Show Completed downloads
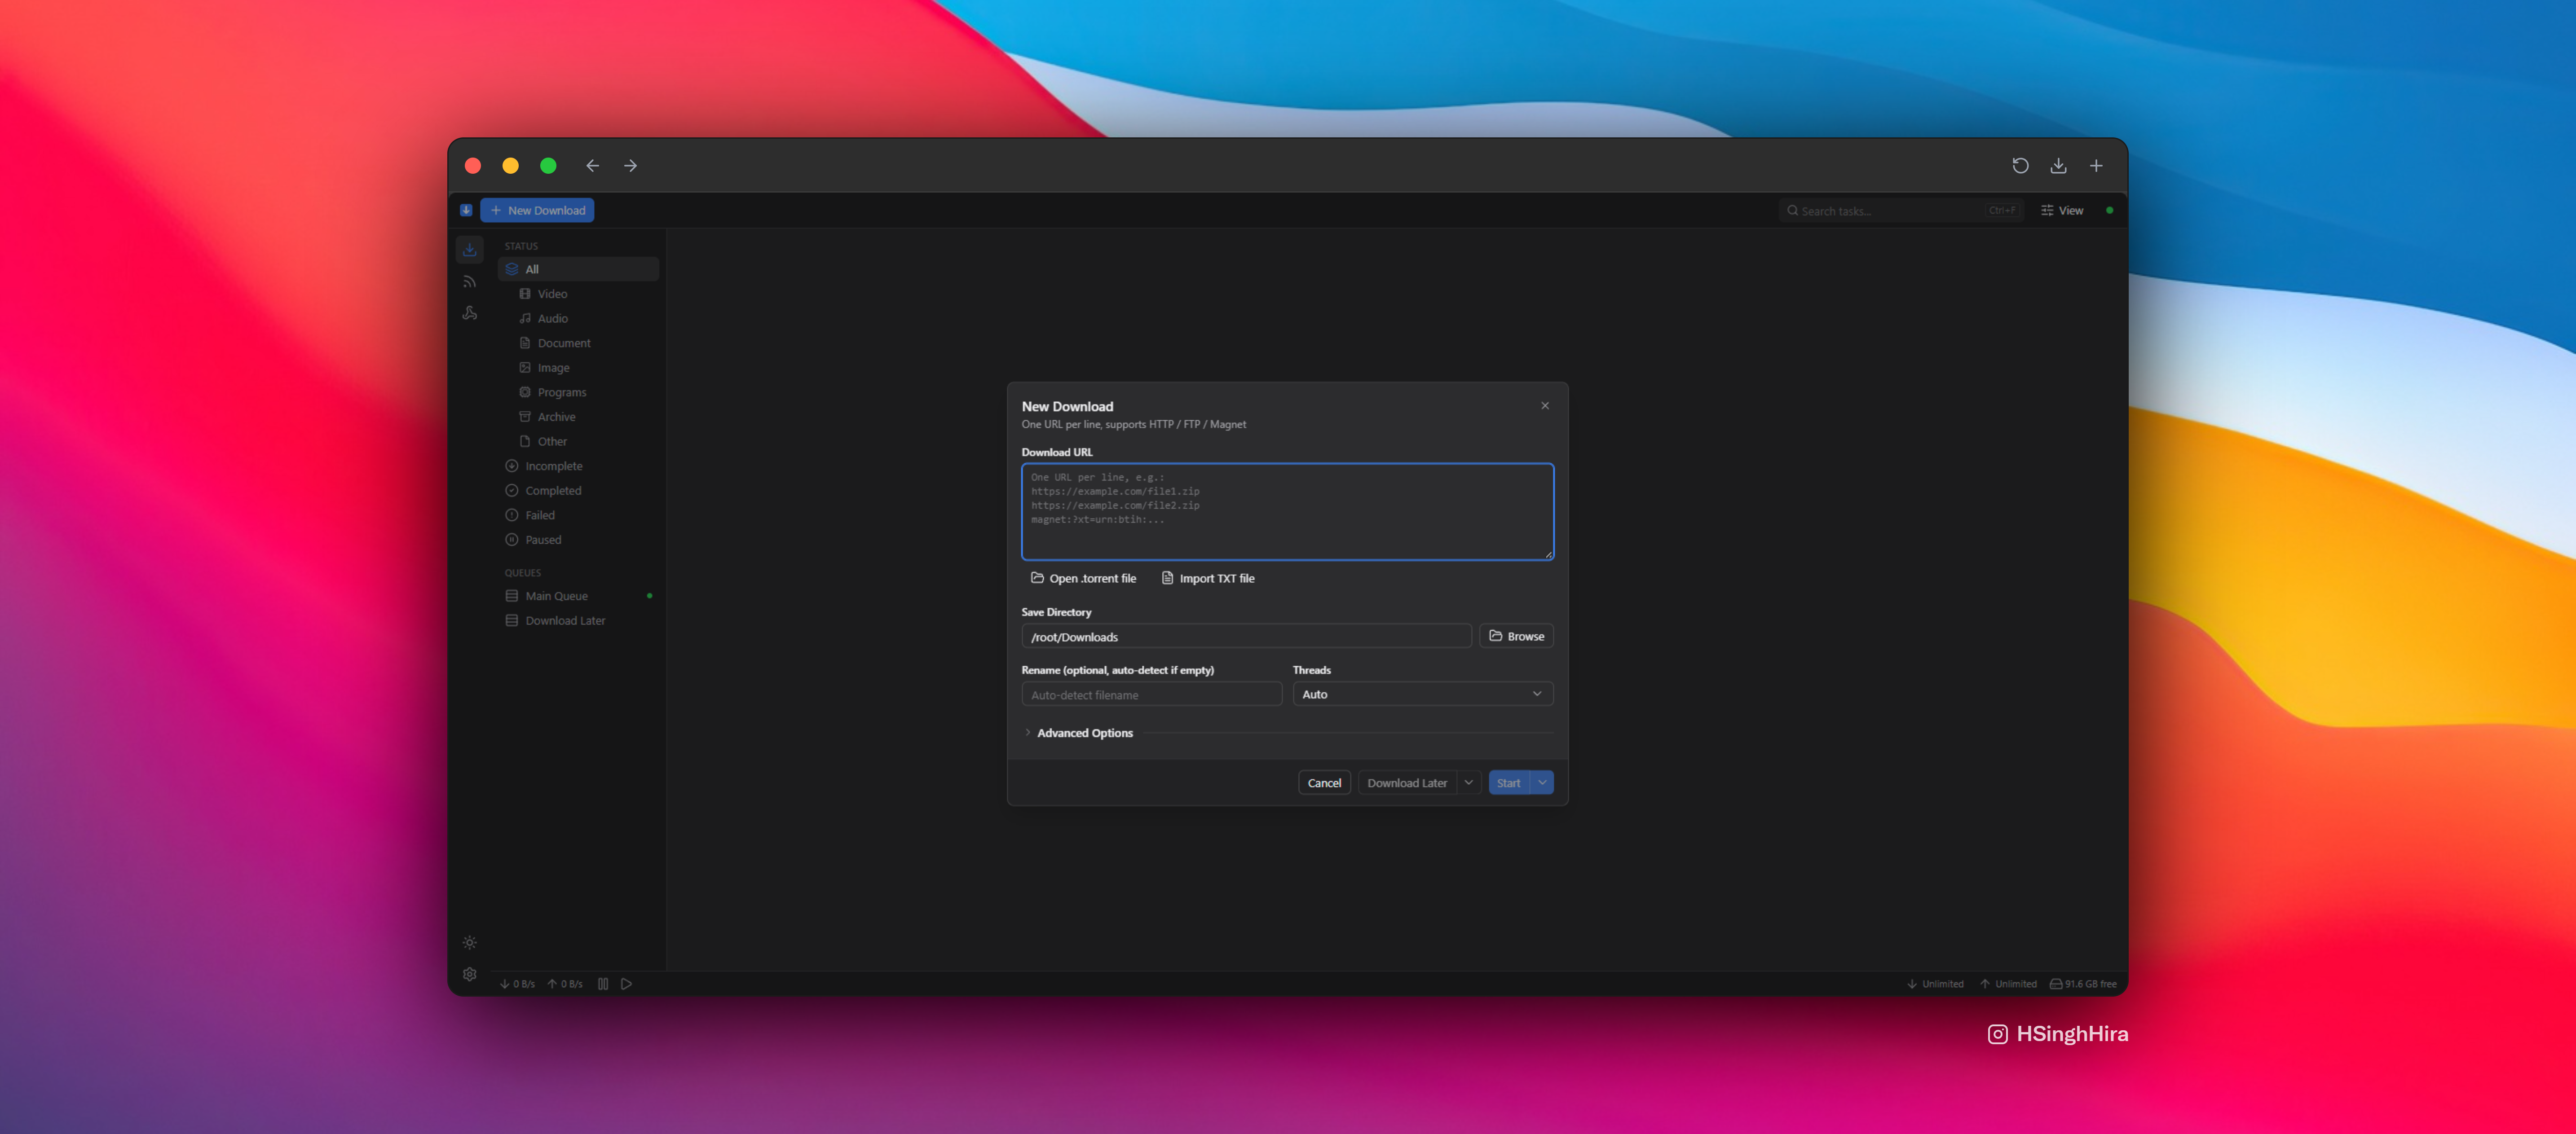This screenshot has height=1134, width=2576. click(x=579, y=491)
